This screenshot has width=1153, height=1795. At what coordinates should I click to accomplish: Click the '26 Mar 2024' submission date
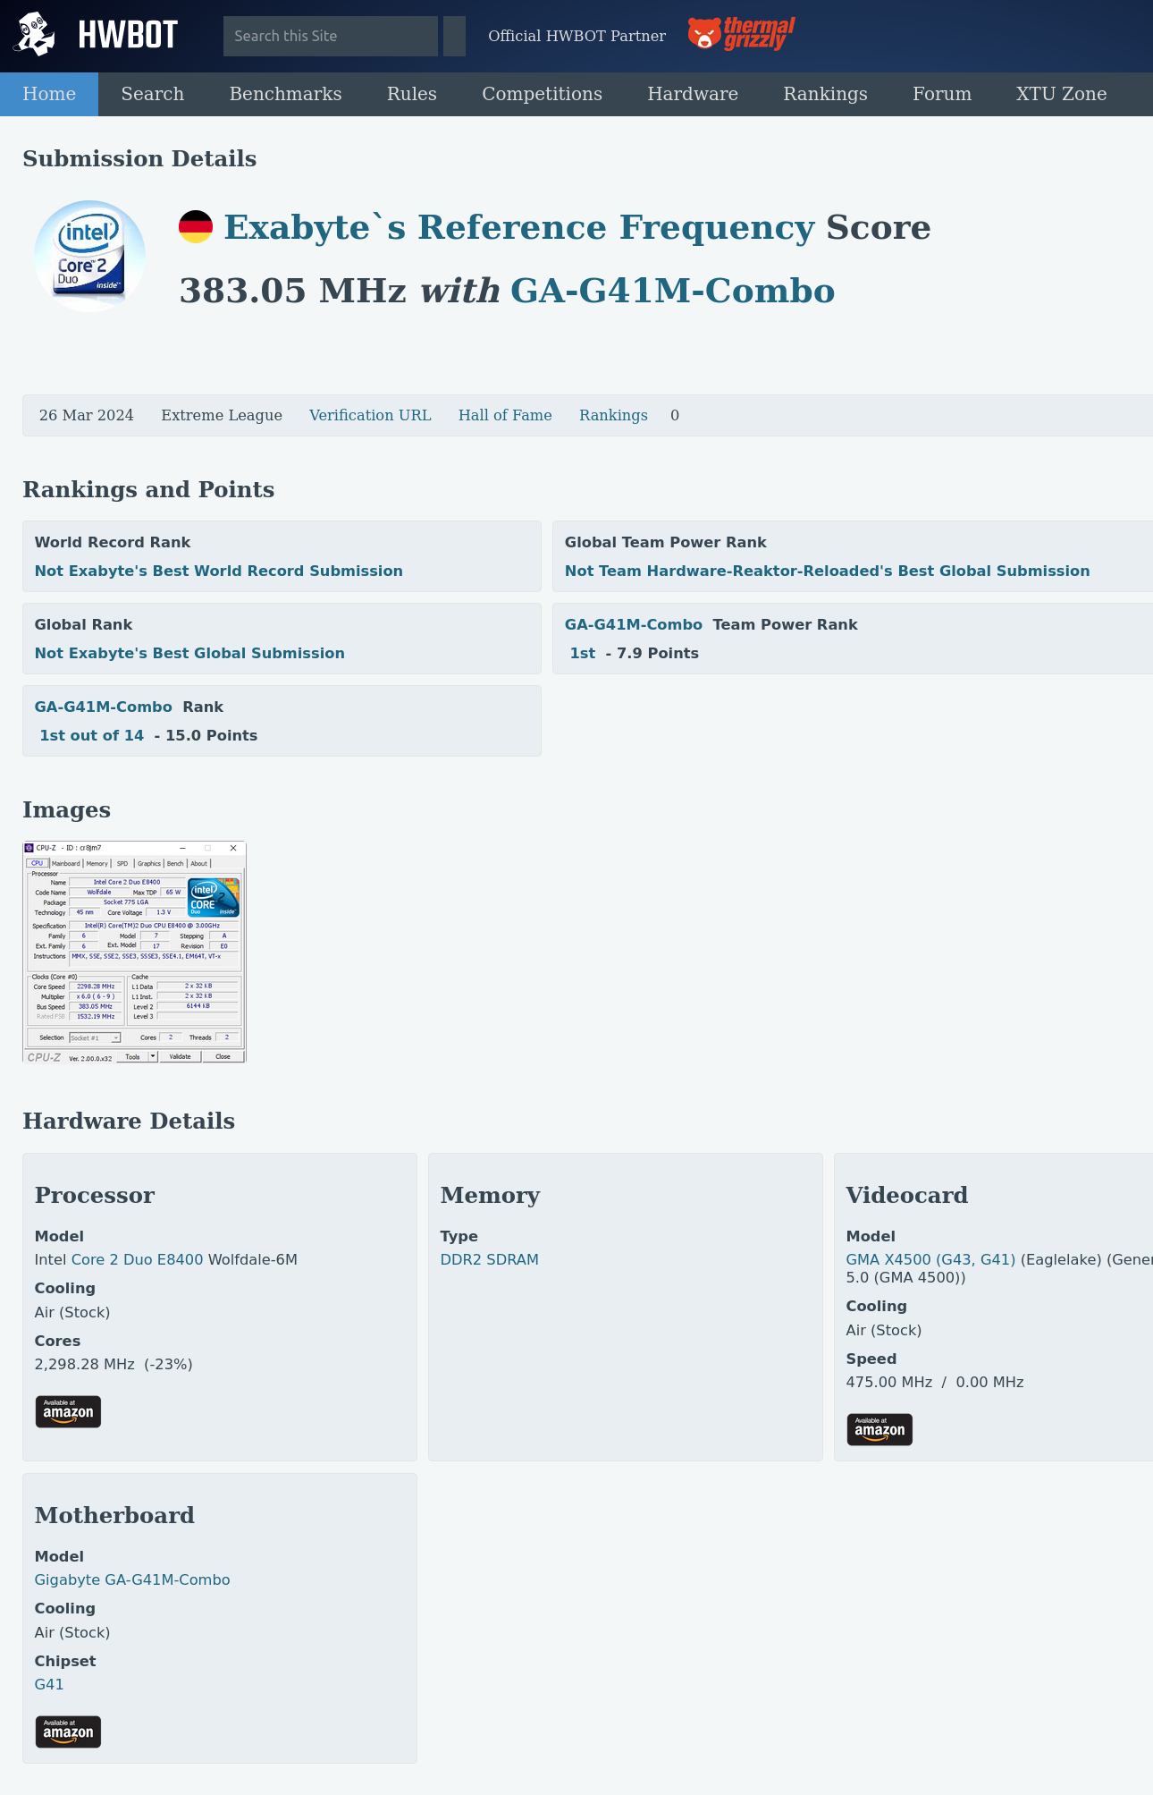click(87, 415)
